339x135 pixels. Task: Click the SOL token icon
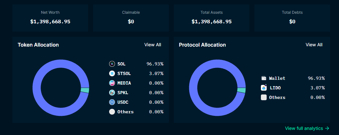click(x=112, y=64)
